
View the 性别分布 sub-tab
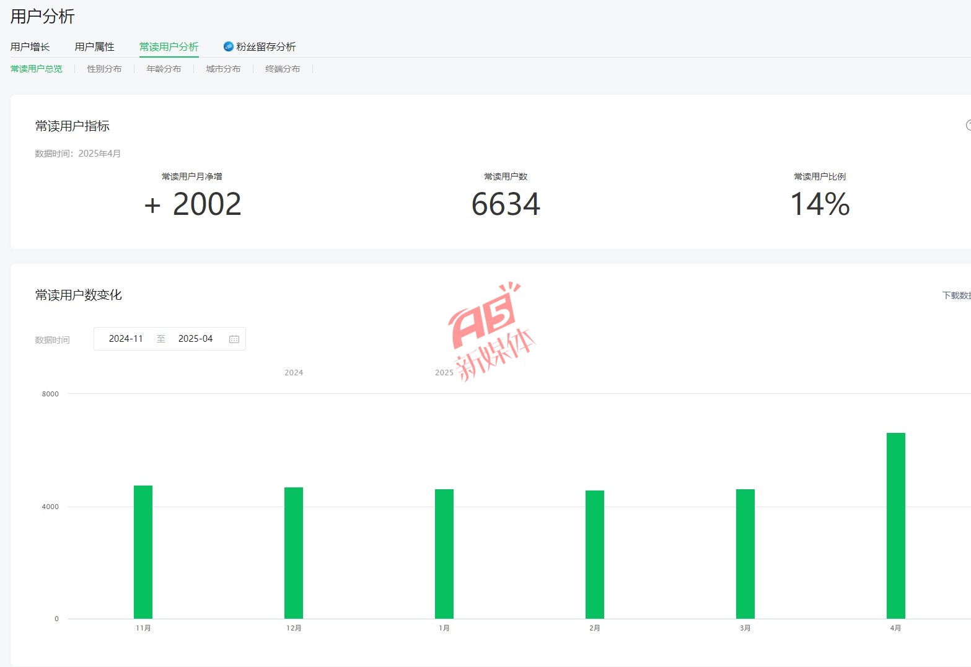tap(104, 69)
